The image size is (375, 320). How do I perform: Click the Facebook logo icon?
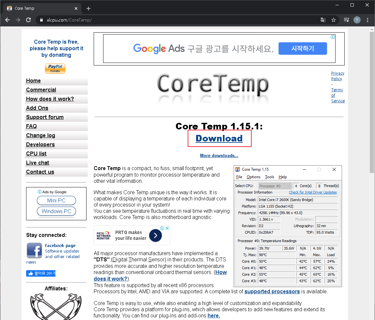(35, 250)
